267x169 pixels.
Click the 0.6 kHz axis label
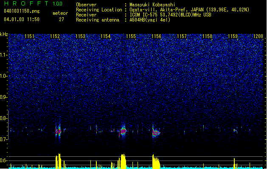click(4, 161)
